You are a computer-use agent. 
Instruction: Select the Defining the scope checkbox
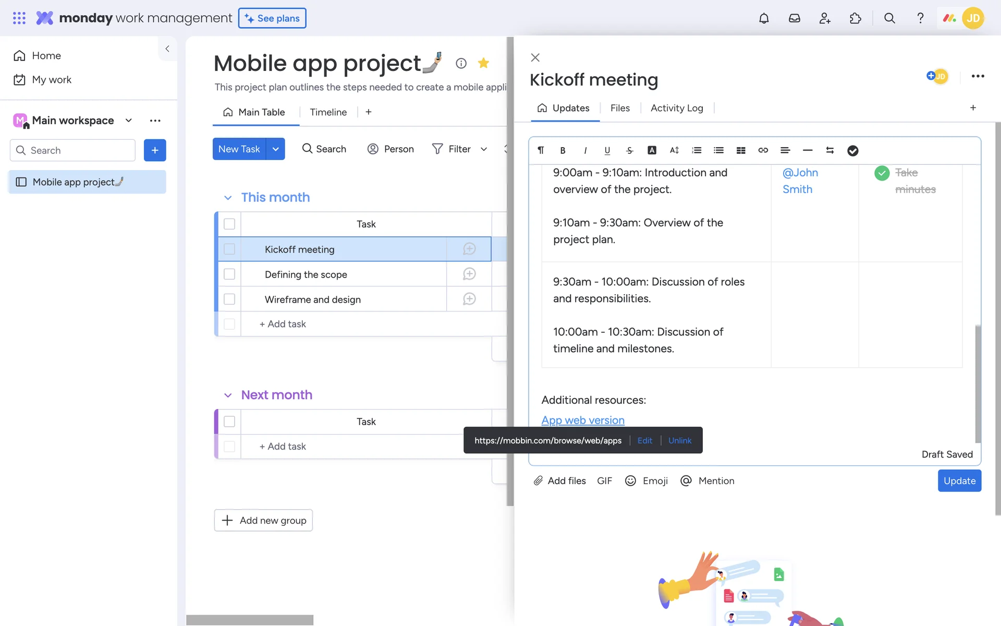coord(229,274)
